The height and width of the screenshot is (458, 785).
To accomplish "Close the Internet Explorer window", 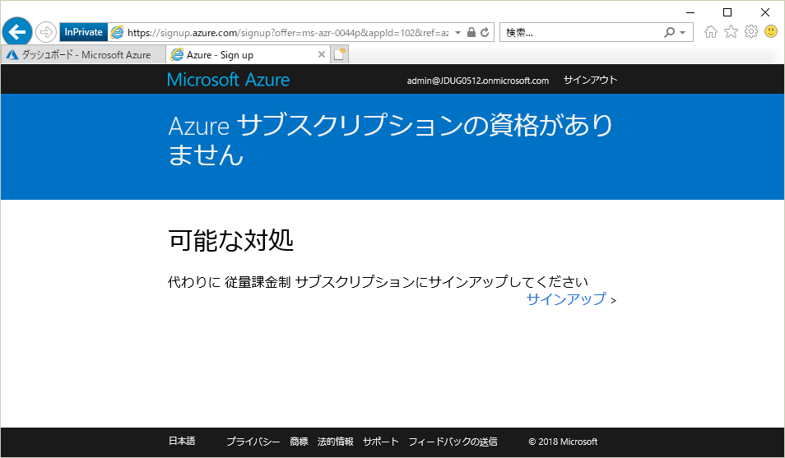I will (x=765, y=12).
